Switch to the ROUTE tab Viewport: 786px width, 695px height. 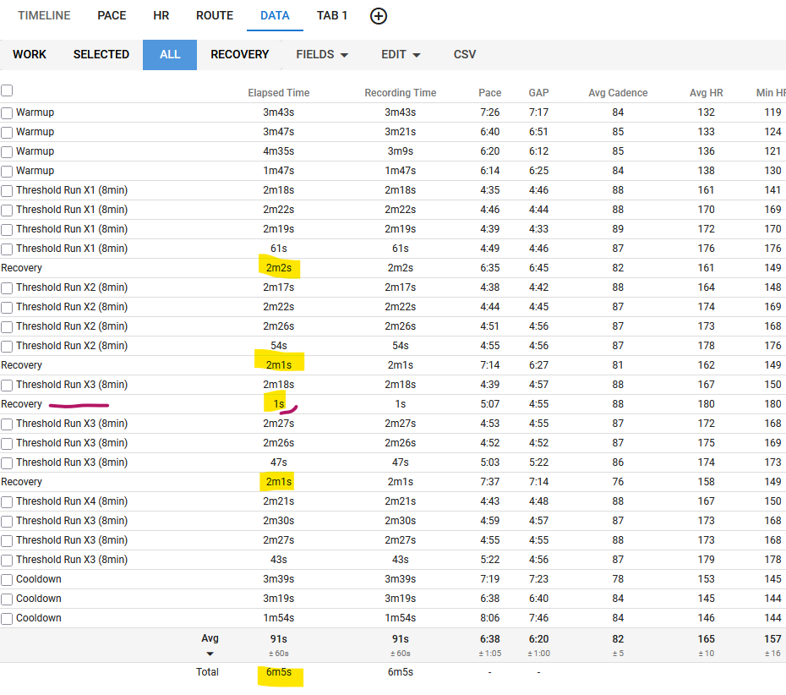point(215,15)
